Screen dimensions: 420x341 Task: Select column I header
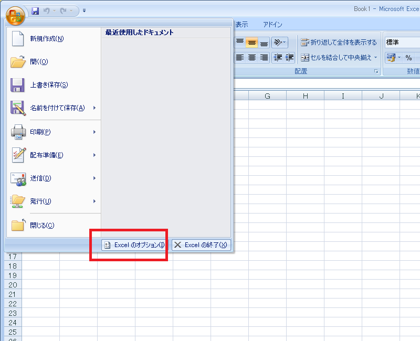pyautogui.click(x=343, y=96)
